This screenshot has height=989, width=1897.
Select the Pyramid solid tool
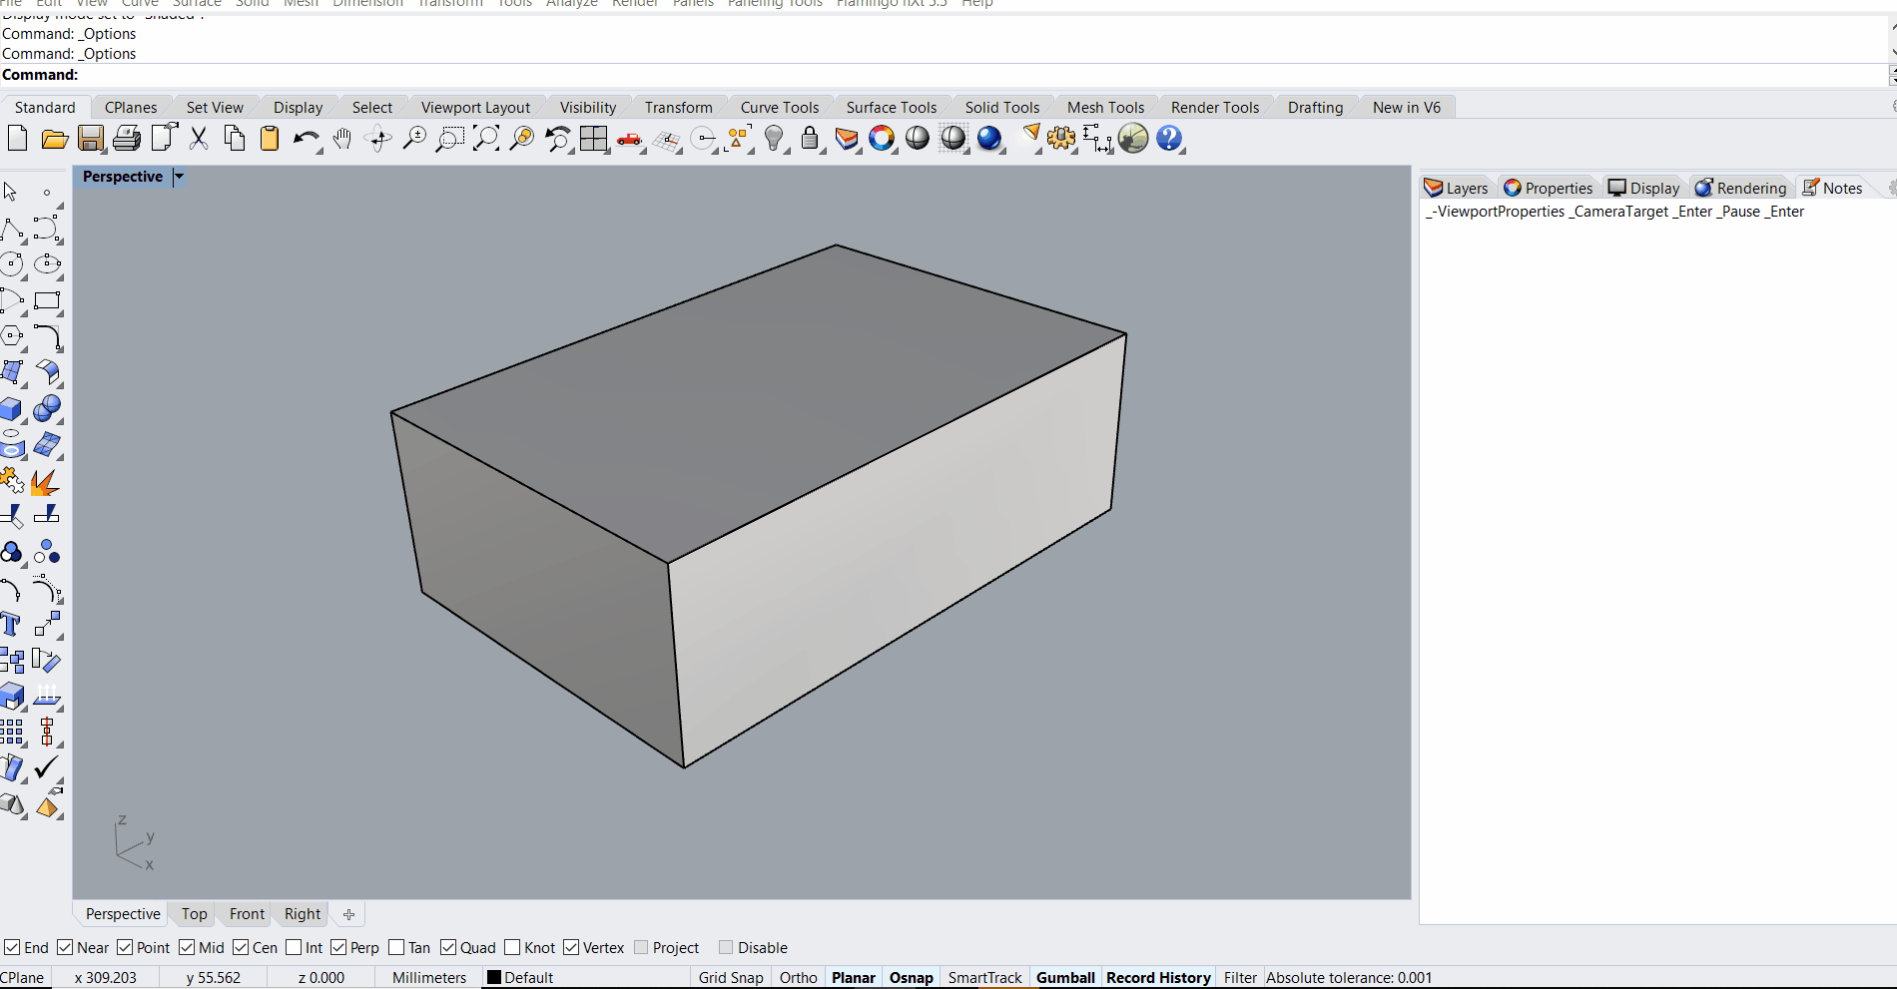(x=47, y=804)
